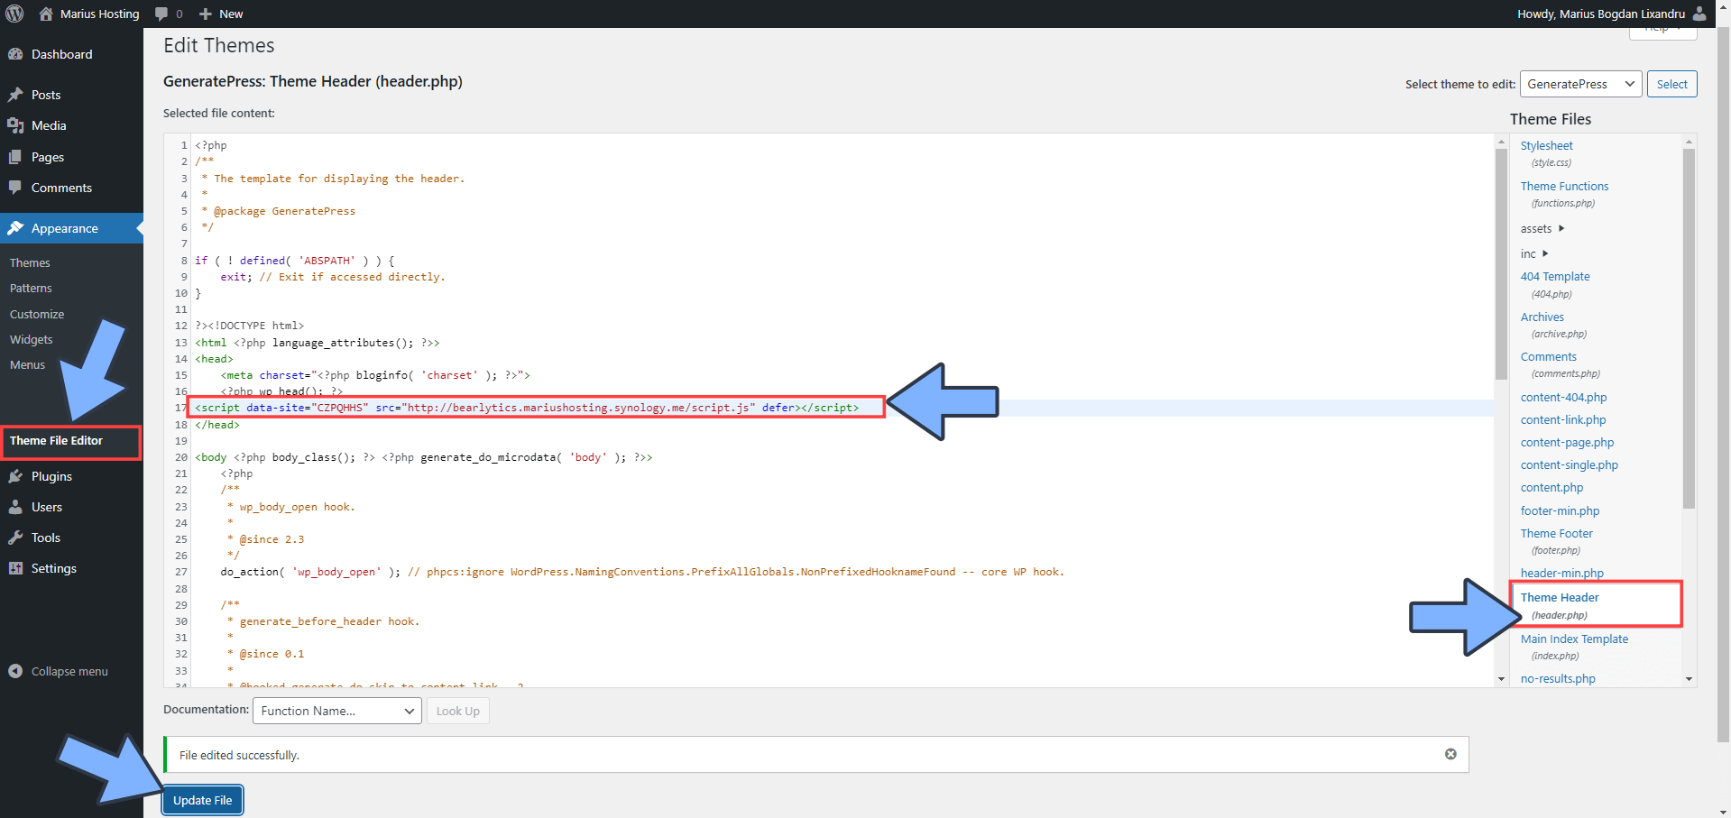Open content-404.php file

[1563, 397]
